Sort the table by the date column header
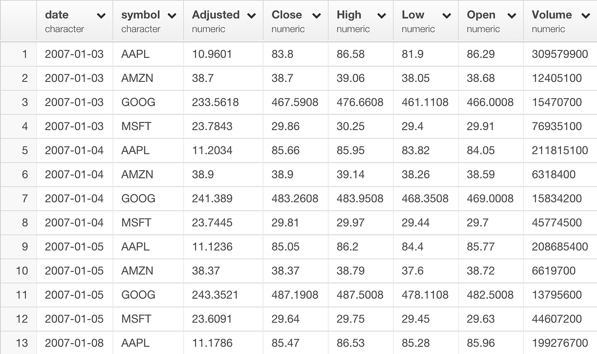The height and width of the screenshot is (354, 597). pyautogui.click(x=57, y=15)
